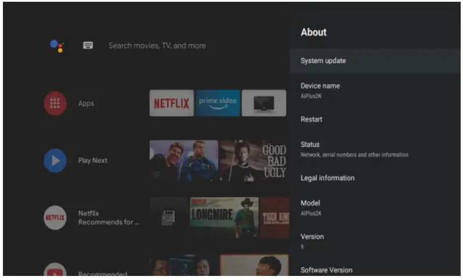Open the YouTube channel icon
The width and height of the screenshot is (463, 280).
click(x=55, y=270)
